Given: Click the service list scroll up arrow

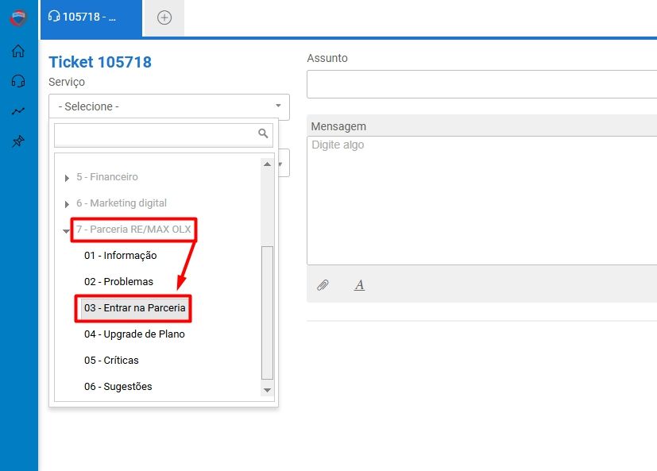Looking at the screenshot, I should point(267,164).
